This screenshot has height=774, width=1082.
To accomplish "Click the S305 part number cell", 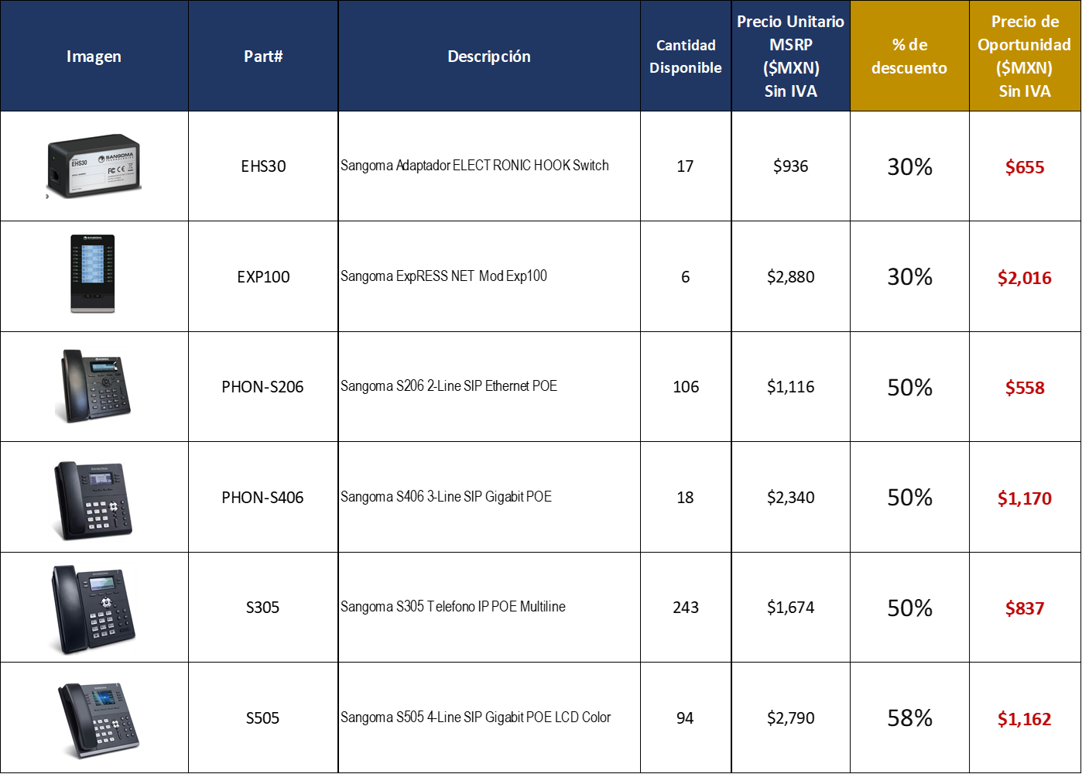I will [x=263, y=608].
